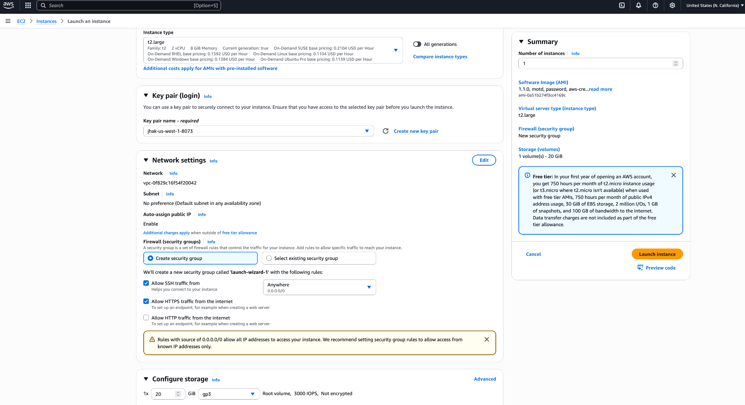
Task: Click the AWS logo home icon
Action: [x=8, y=5]
